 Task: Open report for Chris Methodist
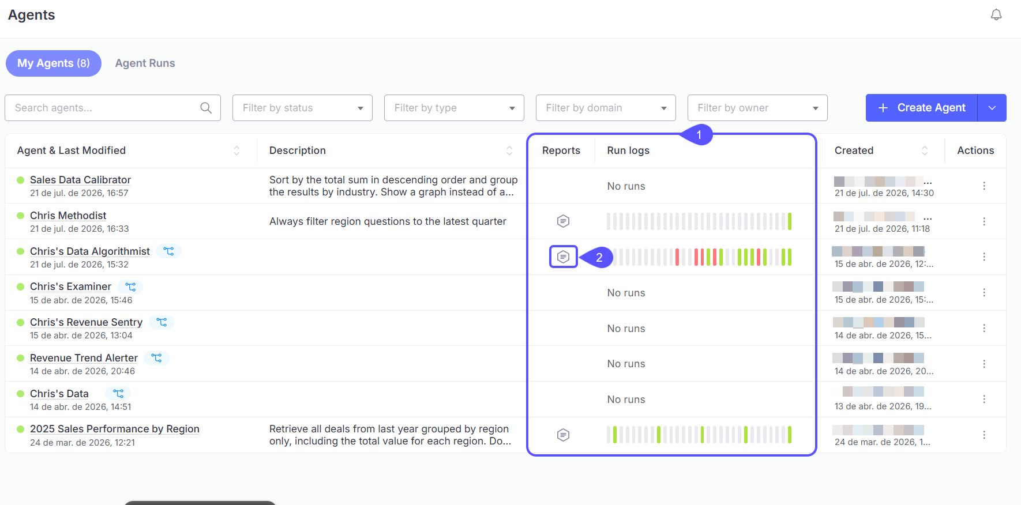564,221
